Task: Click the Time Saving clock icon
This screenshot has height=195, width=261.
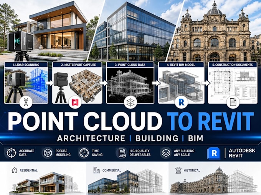Action: click(84, 153)
